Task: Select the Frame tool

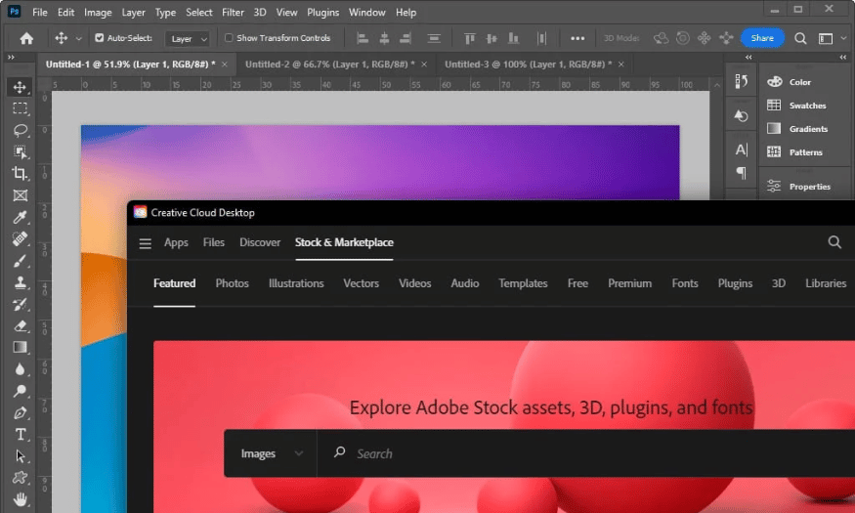Action: pos(21,195)
